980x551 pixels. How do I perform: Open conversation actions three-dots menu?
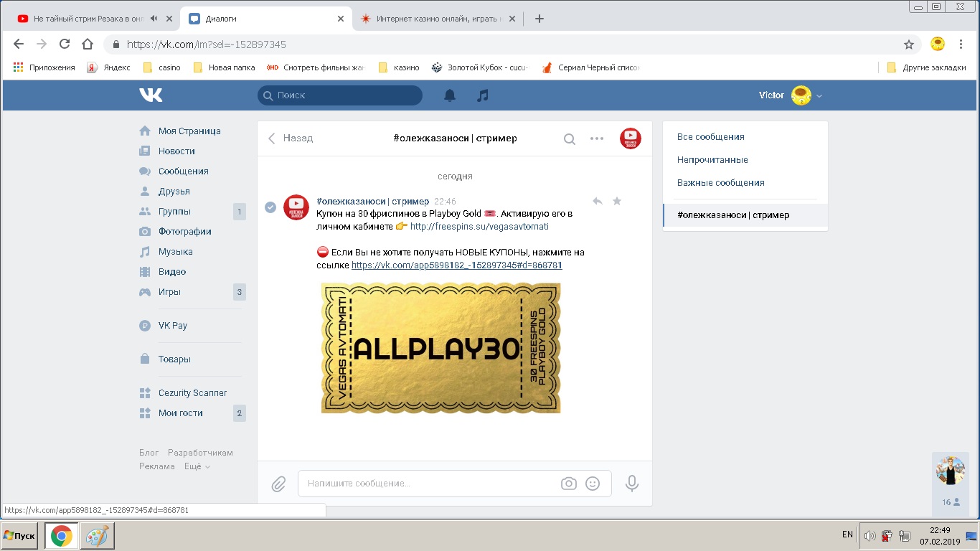click(597, 138)
